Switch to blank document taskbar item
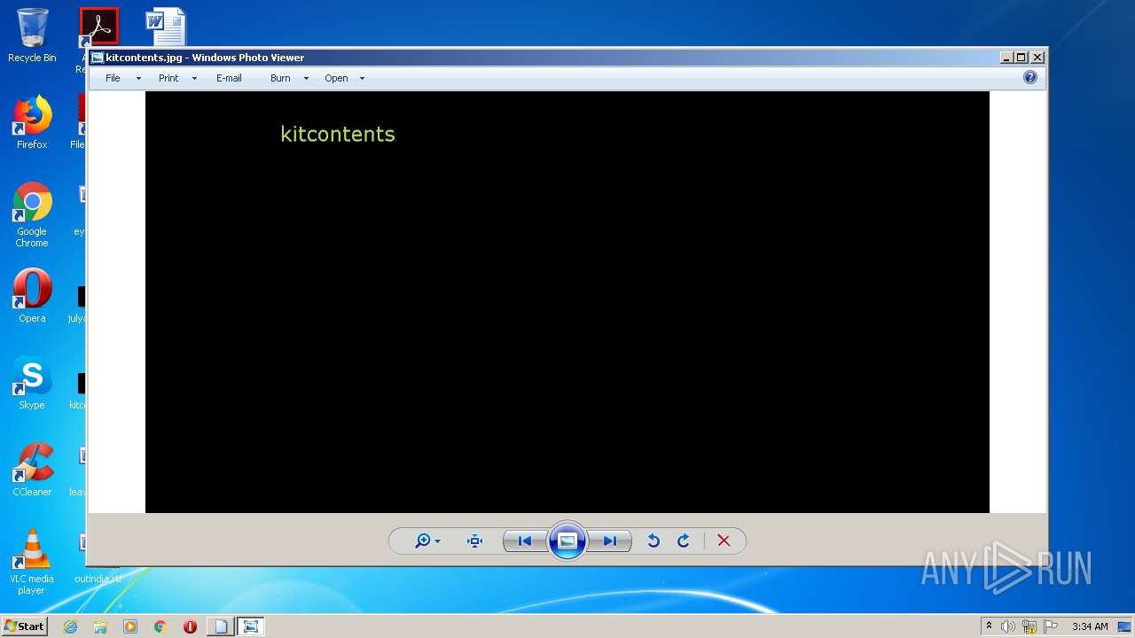 click(221, 626)
